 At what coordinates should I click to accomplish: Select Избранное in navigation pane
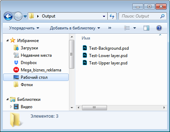pos(28,41)
